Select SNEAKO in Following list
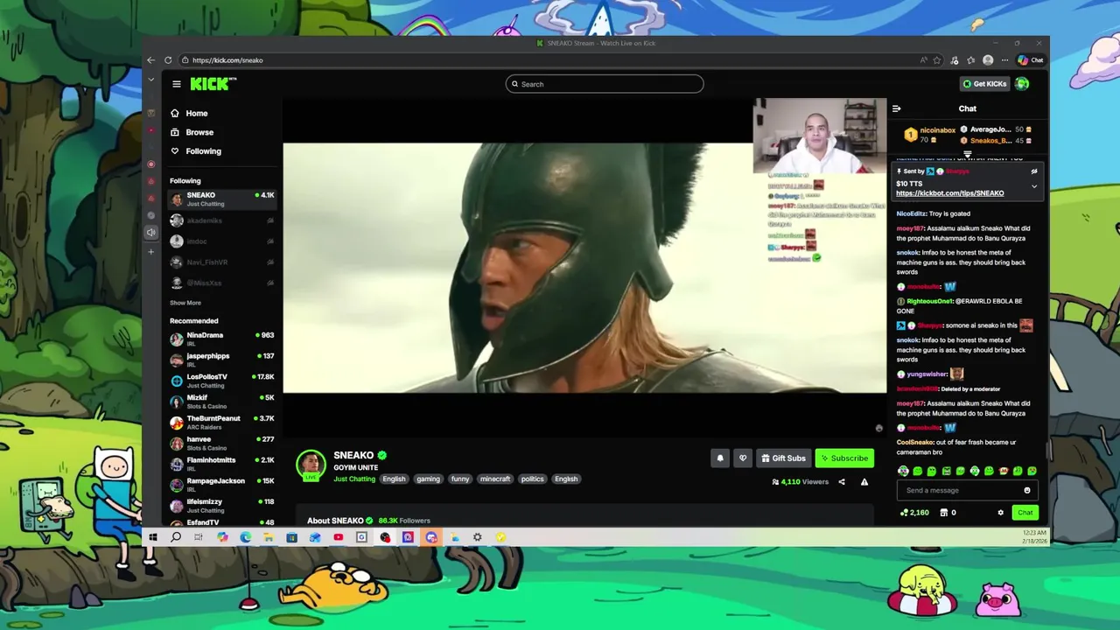This screenshot has width=1120, height=630. pyautogui.click(x=222, y=199)
